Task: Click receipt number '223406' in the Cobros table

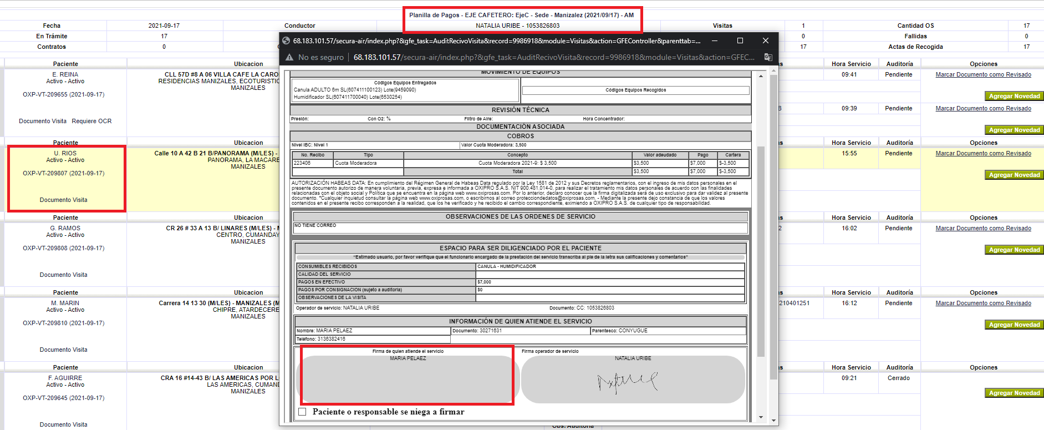Action: (302, 163)
